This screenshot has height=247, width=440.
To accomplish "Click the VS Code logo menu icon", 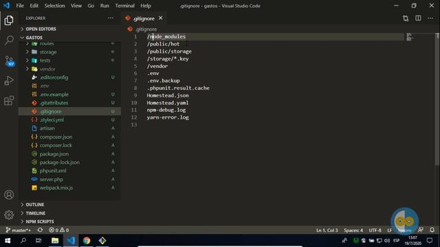I will tap(6, 5).
